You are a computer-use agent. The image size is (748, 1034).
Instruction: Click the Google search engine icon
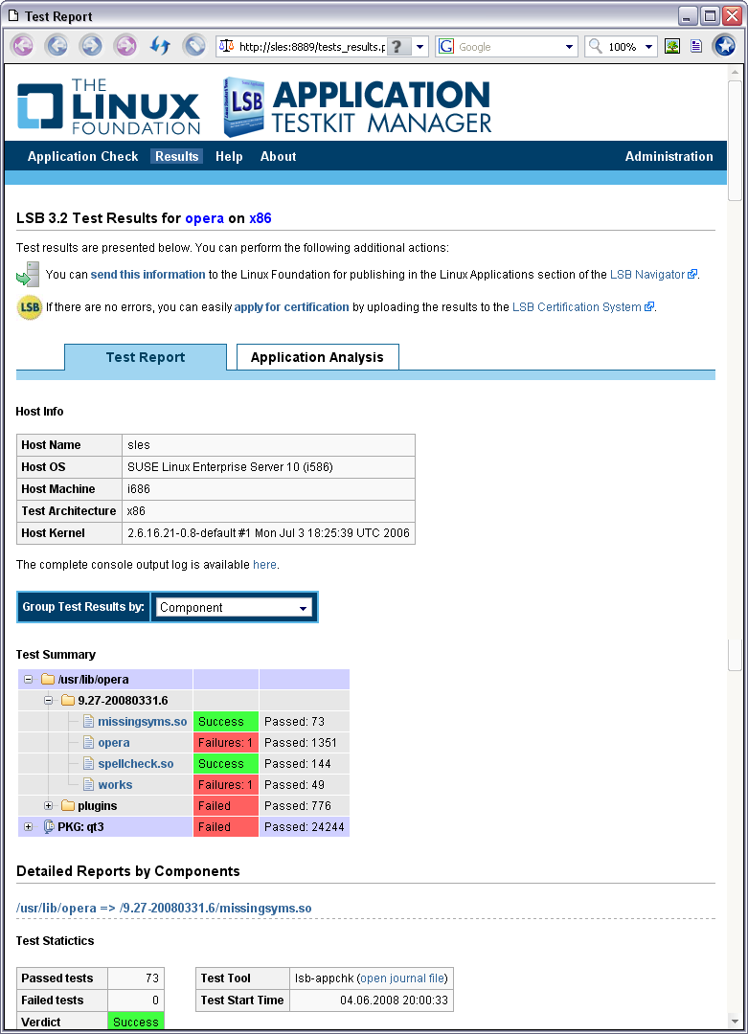click(446, 46)
